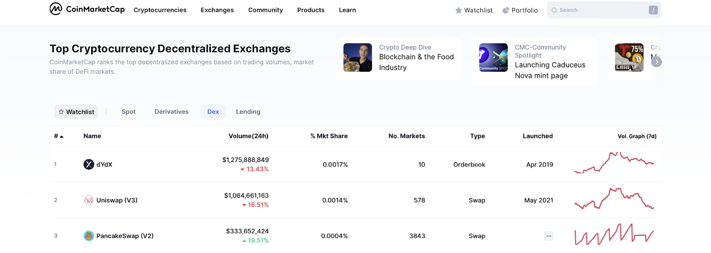This screenshot has height=253, width=711.
Task: Open the dYdX exchange link
Action: point(104,165)
